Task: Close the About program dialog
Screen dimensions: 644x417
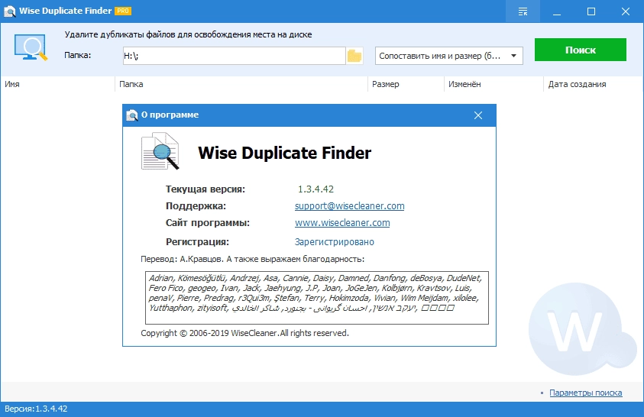Action: 478,115
